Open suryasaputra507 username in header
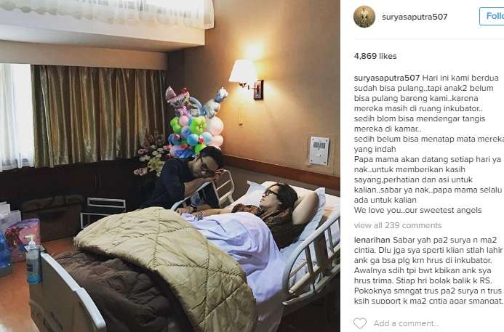This screenshot has height=332, width=504. [415, 17]
